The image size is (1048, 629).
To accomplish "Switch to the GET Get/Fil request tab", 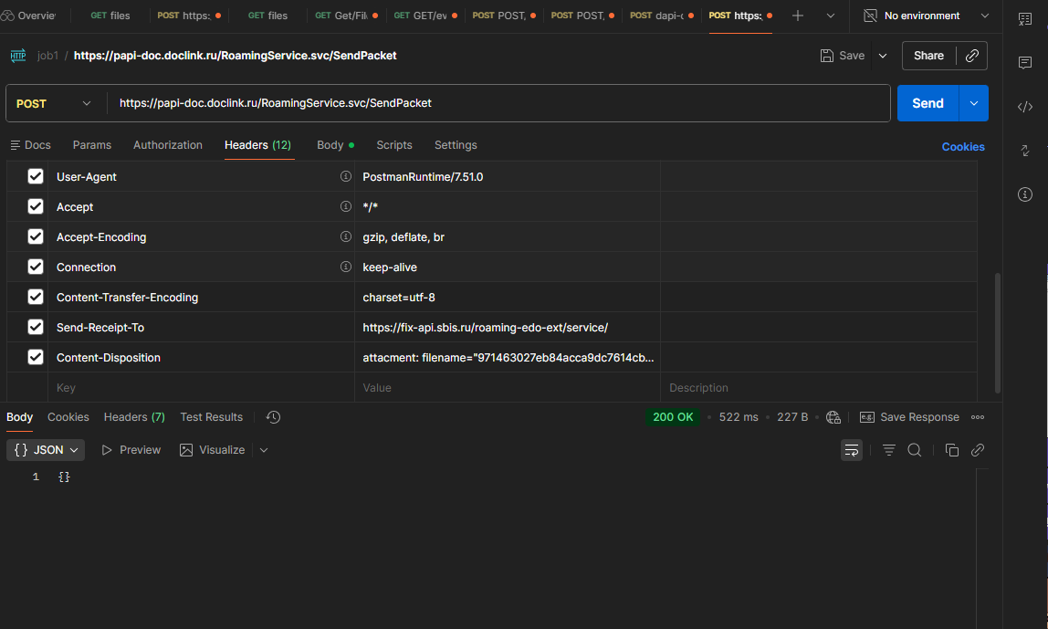I will click(346, 16).
